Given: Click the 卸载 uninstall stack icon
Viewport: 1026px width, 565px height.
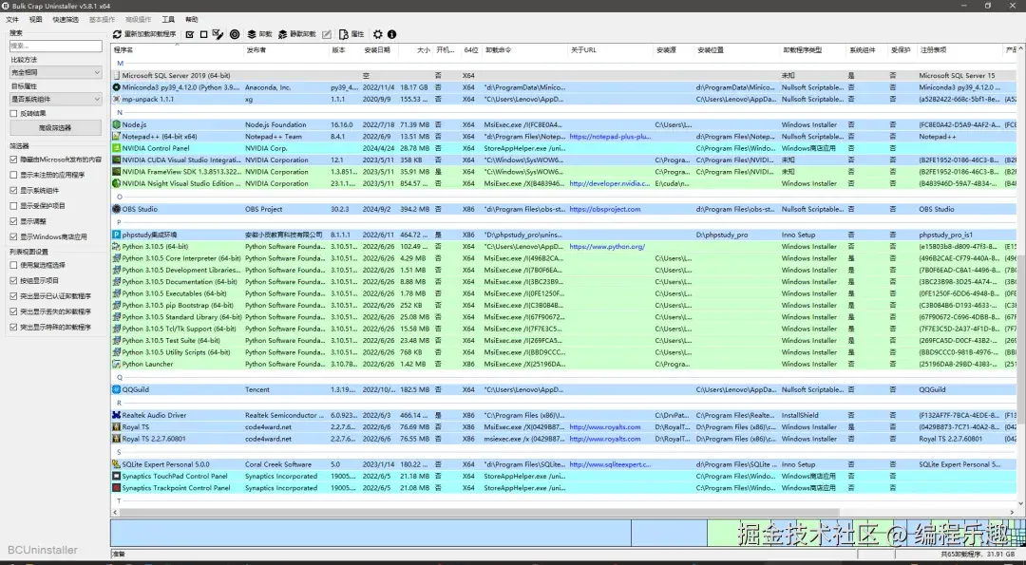Looking at the screenshot, I should click(251, 34).
